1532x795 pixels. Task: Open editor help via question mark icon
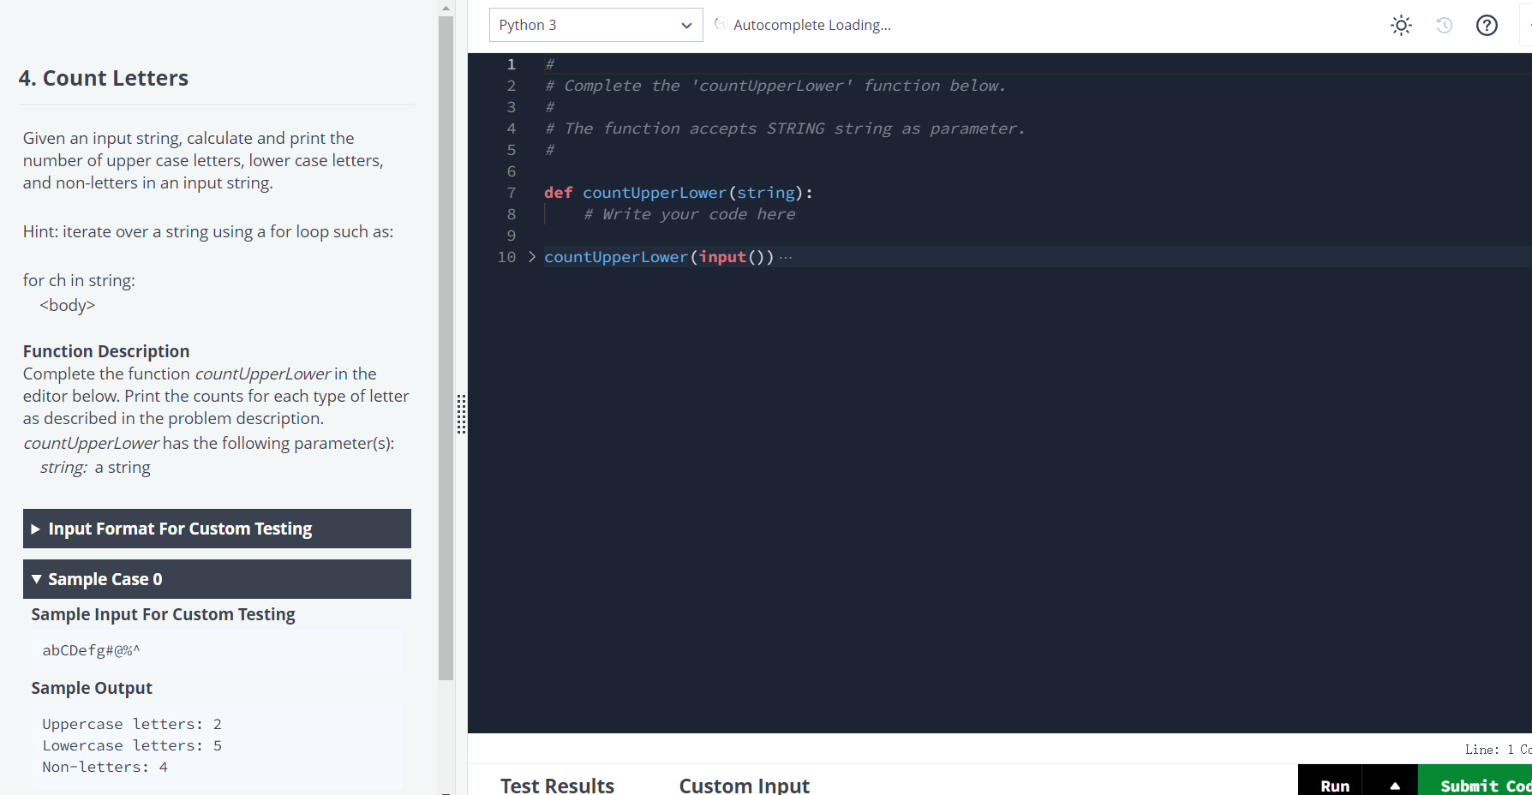[1486, 25]
